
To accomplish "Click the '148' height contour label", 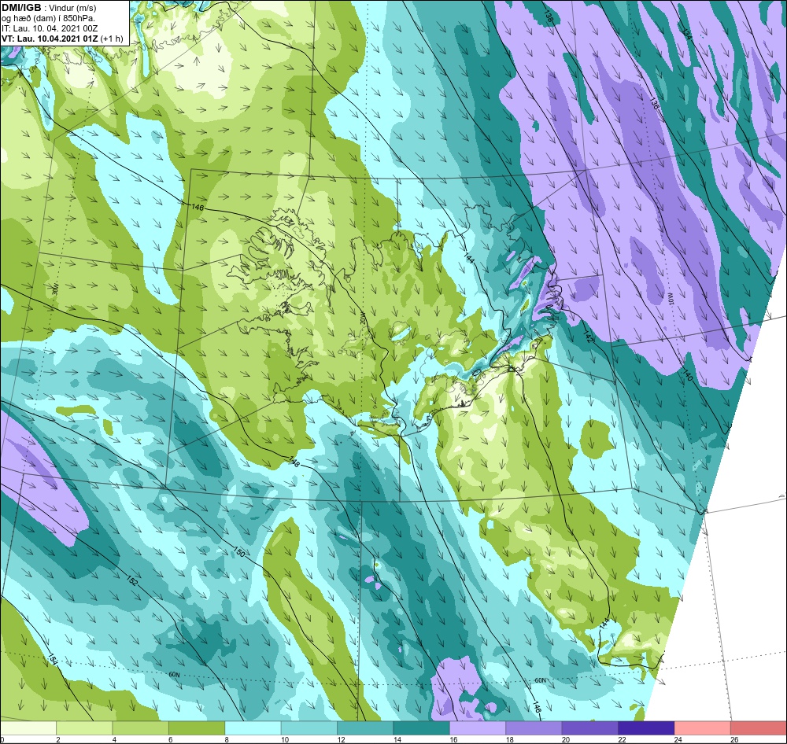I will 294,463.
